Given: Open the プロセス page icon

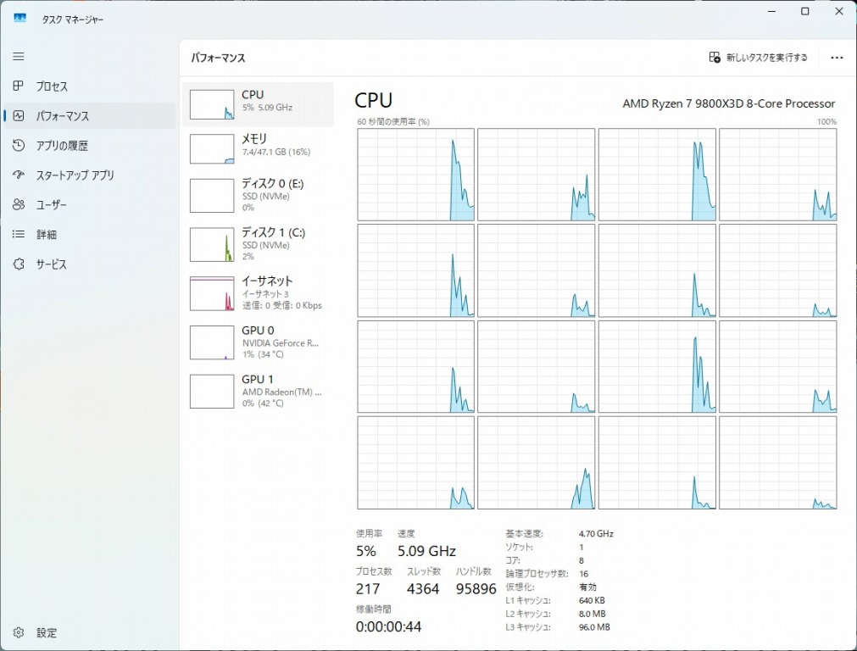Looking at the screenshot, I should click(x=19, y=86).
